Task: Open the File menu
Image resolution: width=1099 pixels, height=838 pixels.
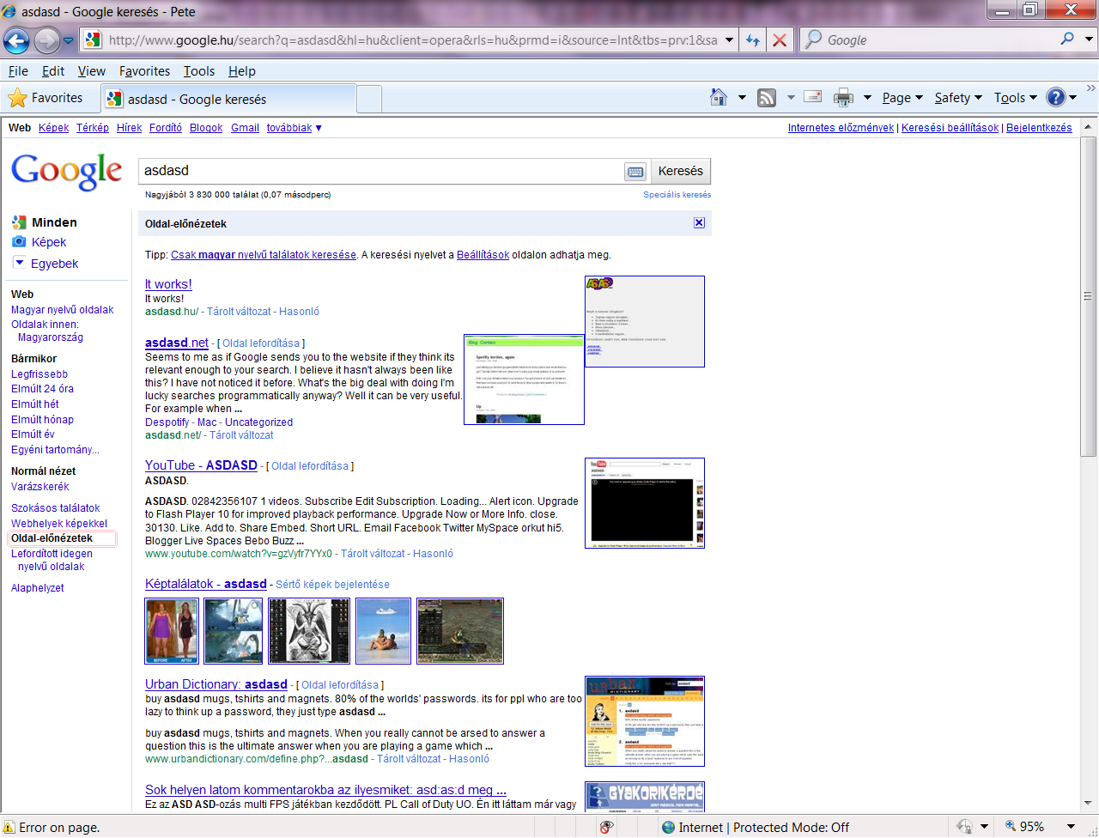Action: point(18,71)
